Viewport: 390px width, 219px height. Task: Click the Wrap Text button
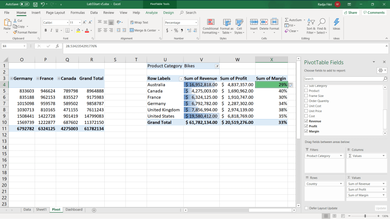[139, 22]
